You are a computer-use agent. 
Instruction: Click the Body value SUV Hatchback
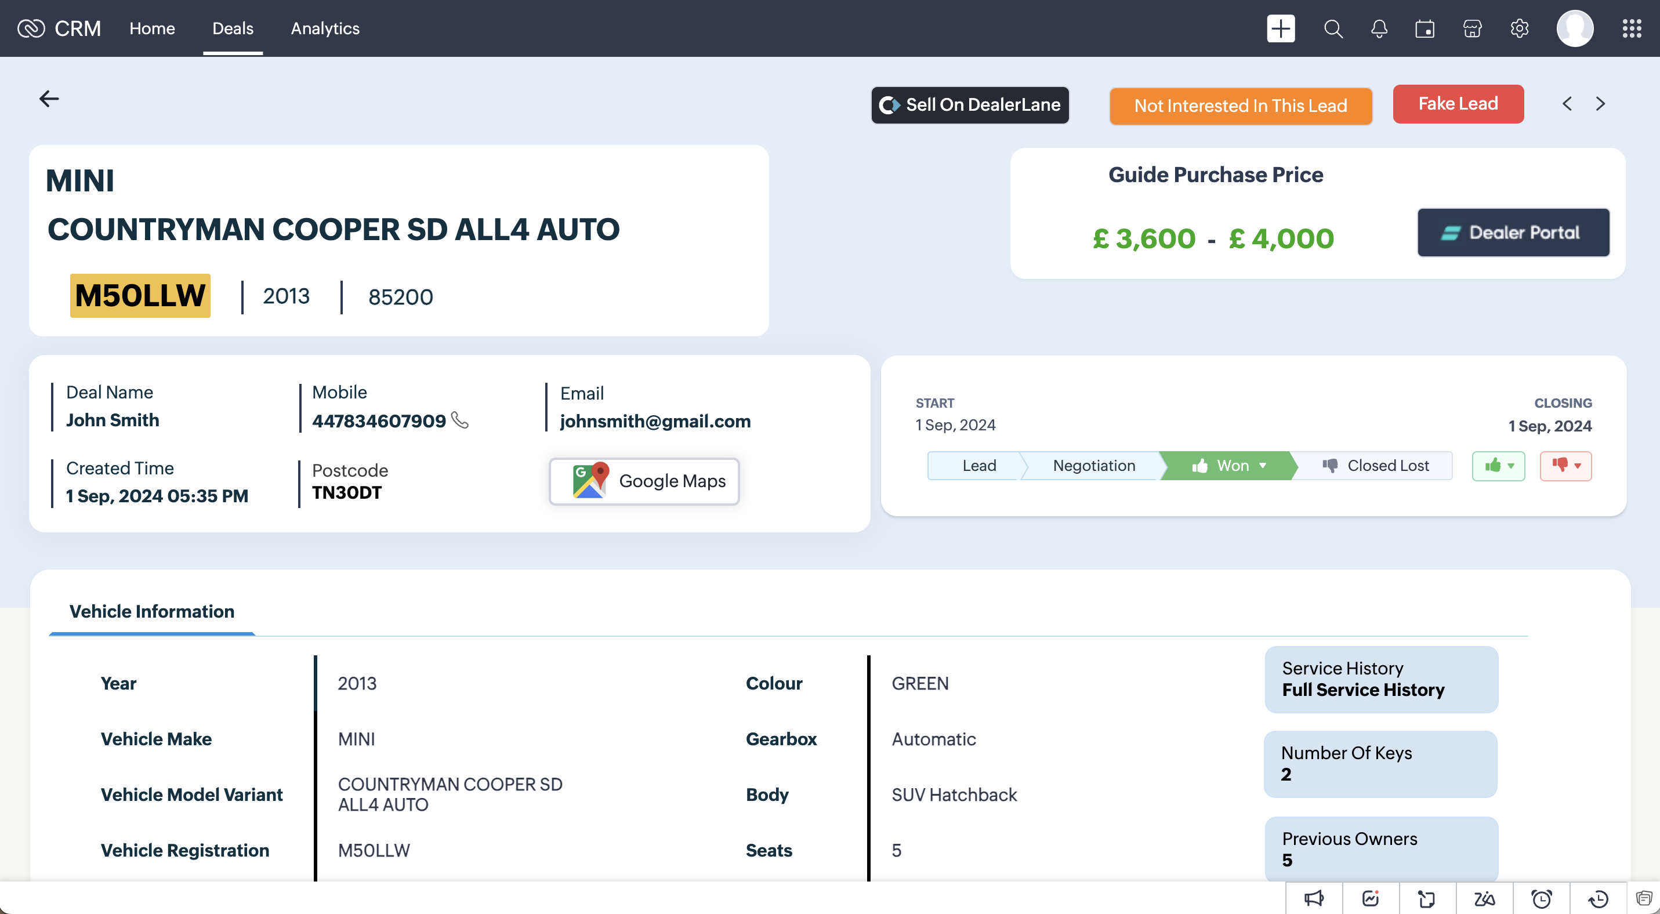954,795
